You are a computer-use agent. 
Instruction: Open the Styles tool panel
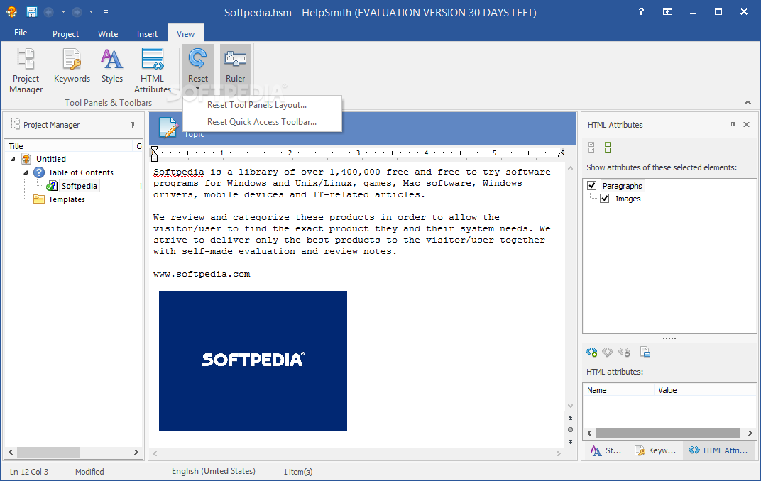coord(111,66)
